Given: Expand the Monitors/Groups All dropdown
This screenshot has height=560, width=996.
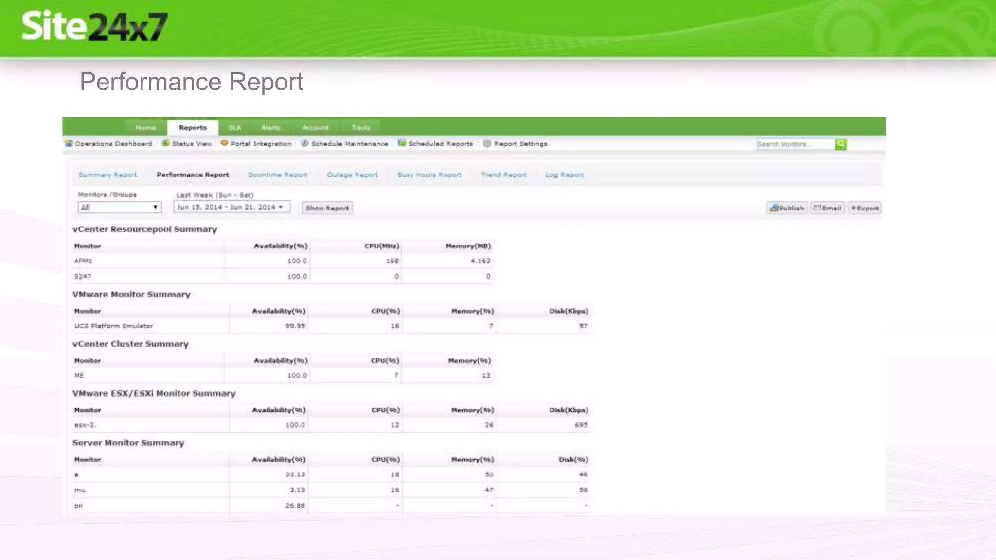Looking at the screenshot, I should point(120,208).
